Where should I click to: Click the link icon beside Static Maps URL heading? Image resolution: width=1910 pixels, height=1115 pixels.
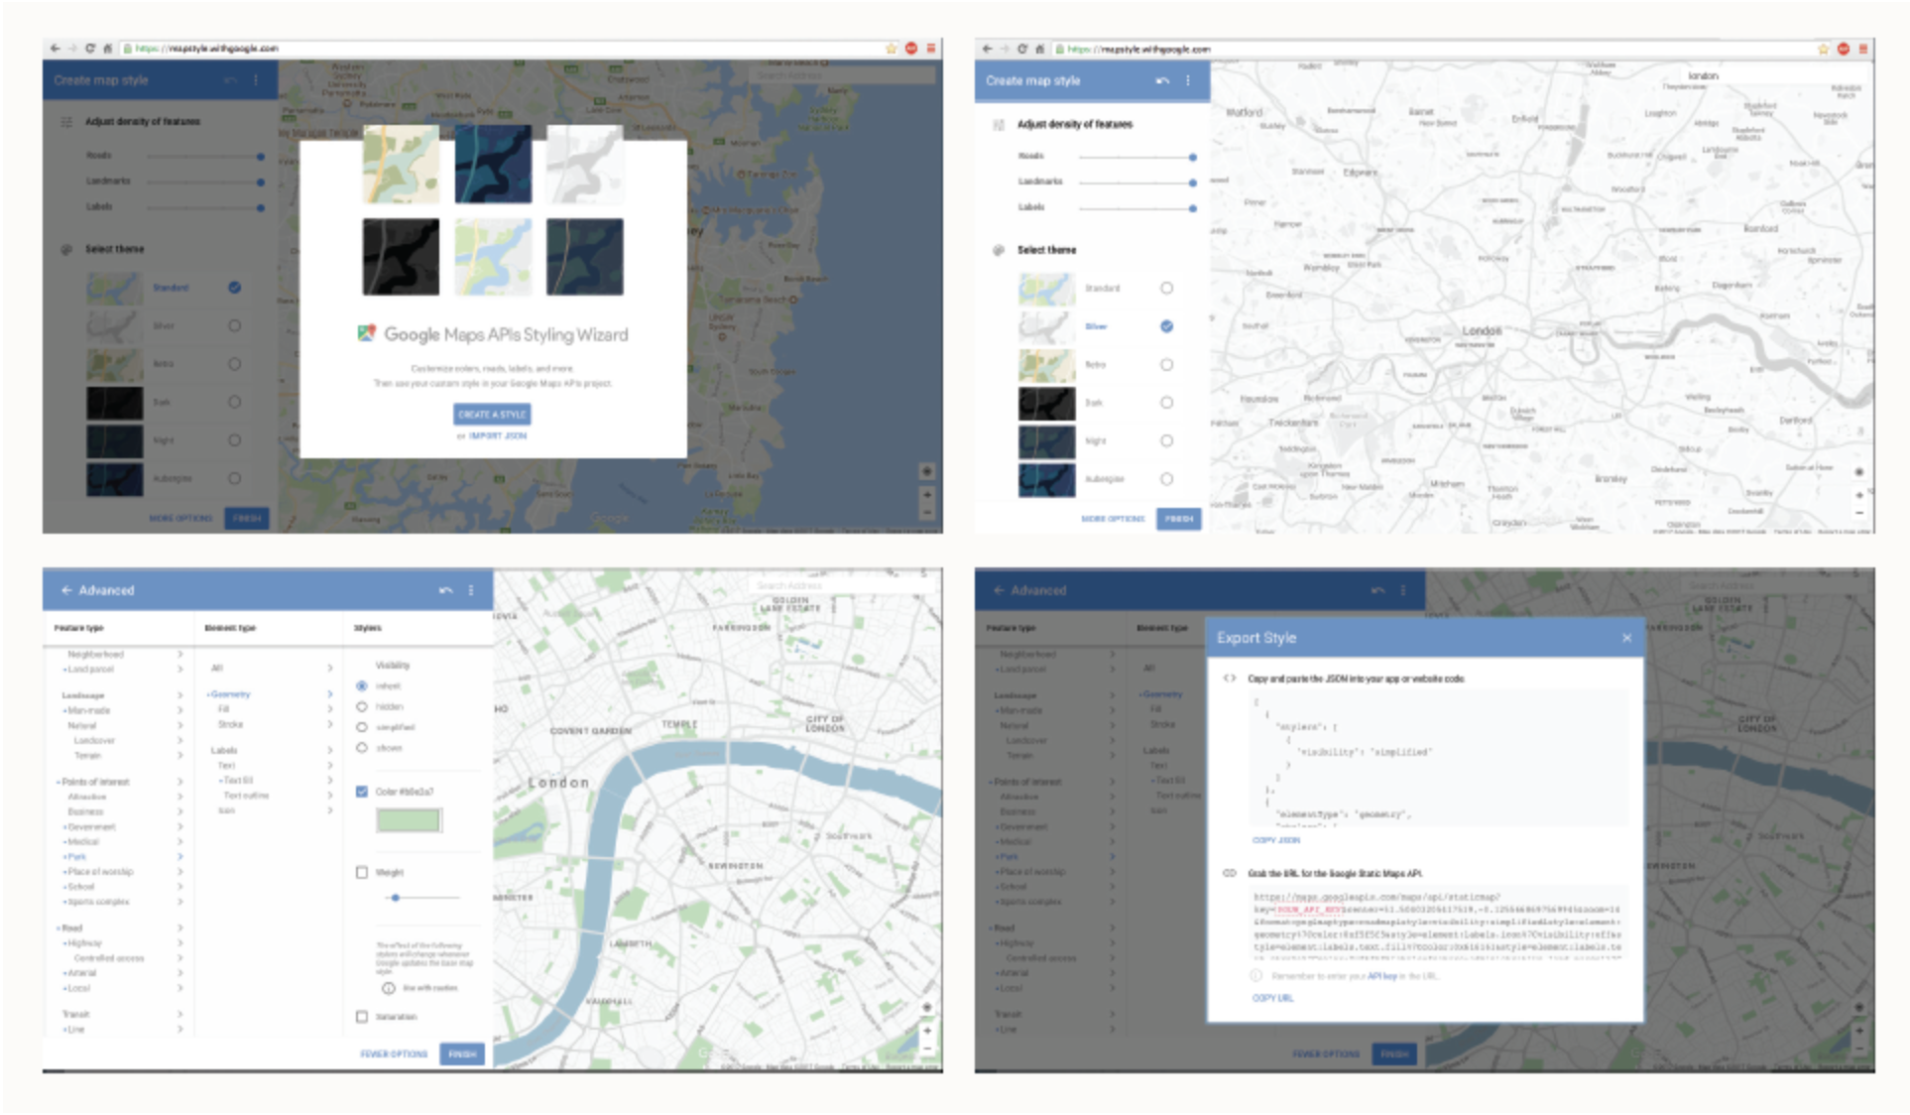coord(1230,873)
